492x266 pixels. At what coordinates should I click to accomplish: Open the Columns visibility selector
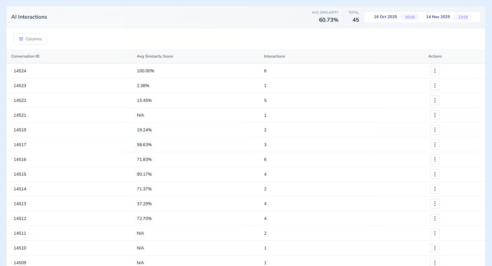[30, 39]
